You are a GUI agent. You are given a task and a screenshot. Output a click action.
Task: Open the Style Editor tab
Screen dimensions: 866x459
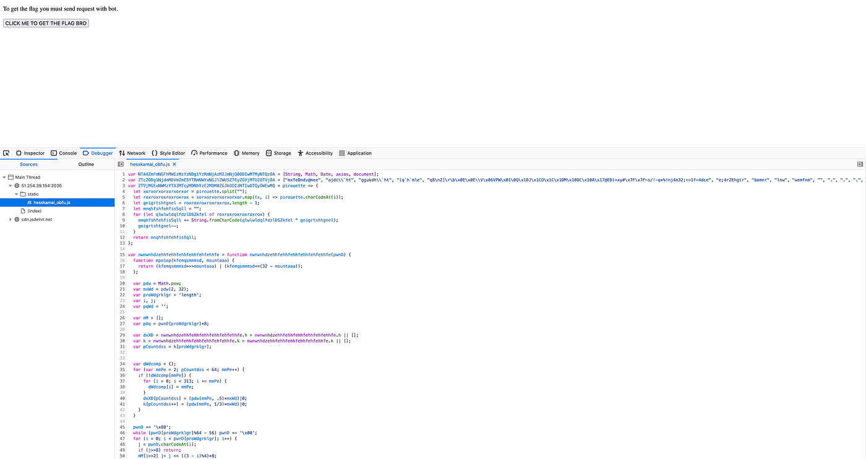click(x=168, y=153)
